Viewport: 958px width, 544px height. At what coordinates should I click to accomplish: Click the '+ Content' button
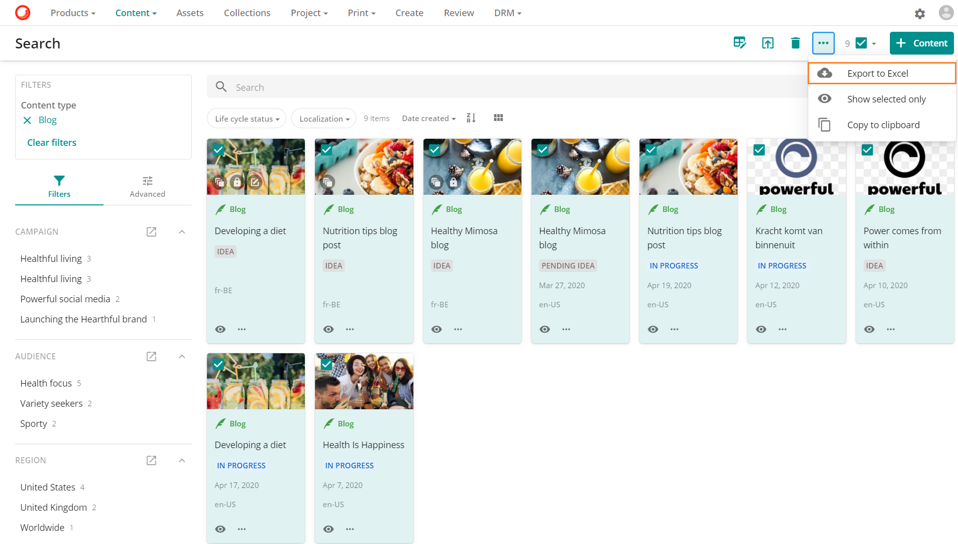point(921,43)
